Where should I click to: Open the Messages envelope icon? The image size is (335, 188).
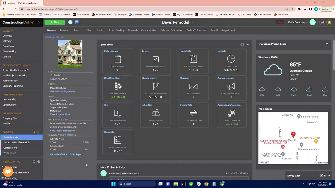(x=193, y=86)
